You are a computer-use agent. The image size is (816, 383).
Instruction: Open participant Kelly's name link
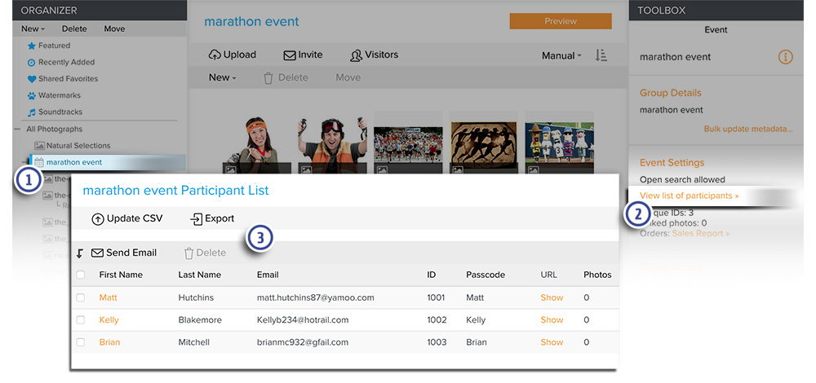pos(109,320)
